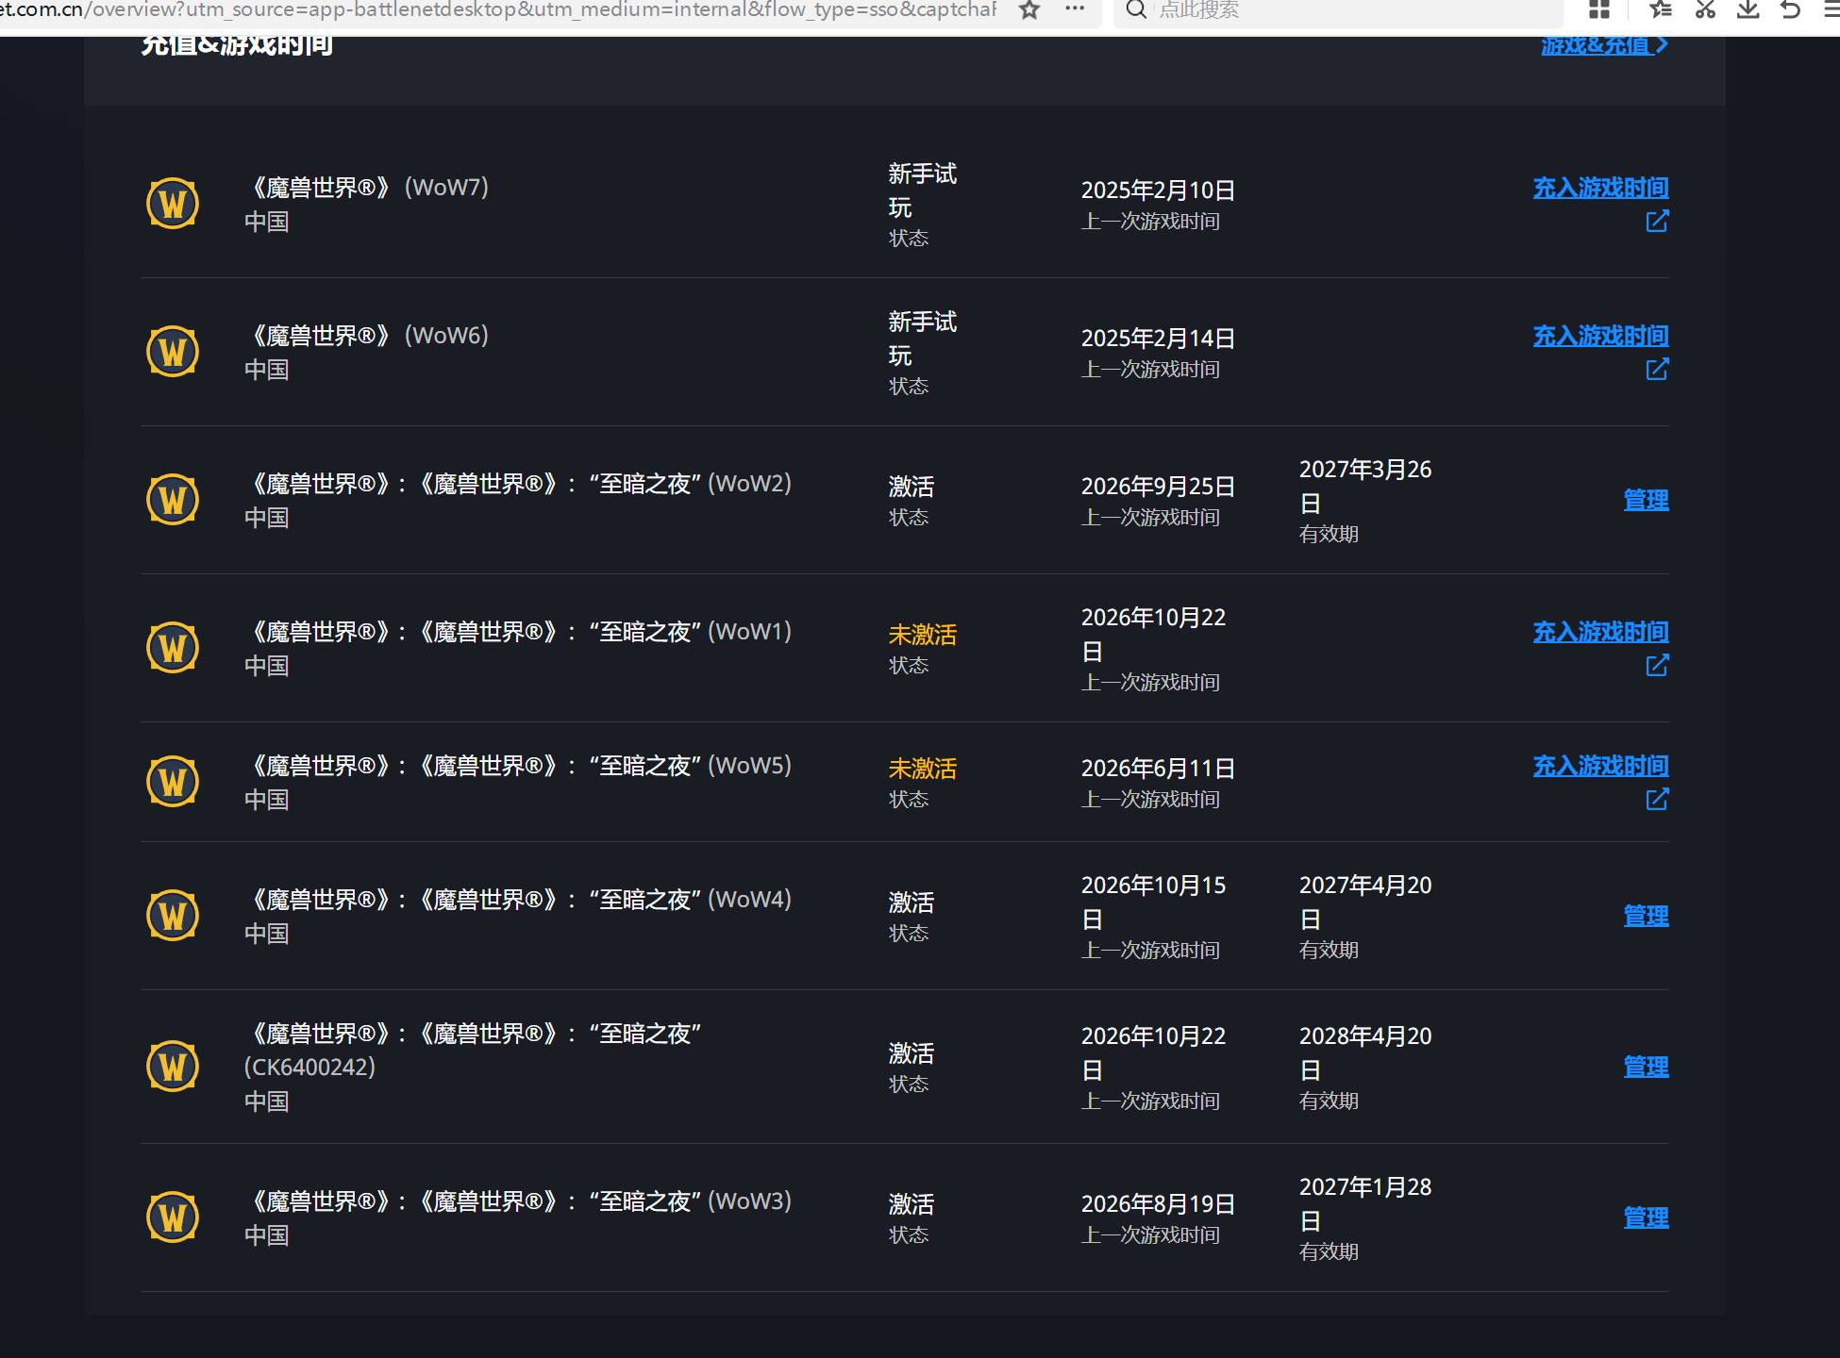Click the bookmark star in address bar

(x=1029, y=10)
